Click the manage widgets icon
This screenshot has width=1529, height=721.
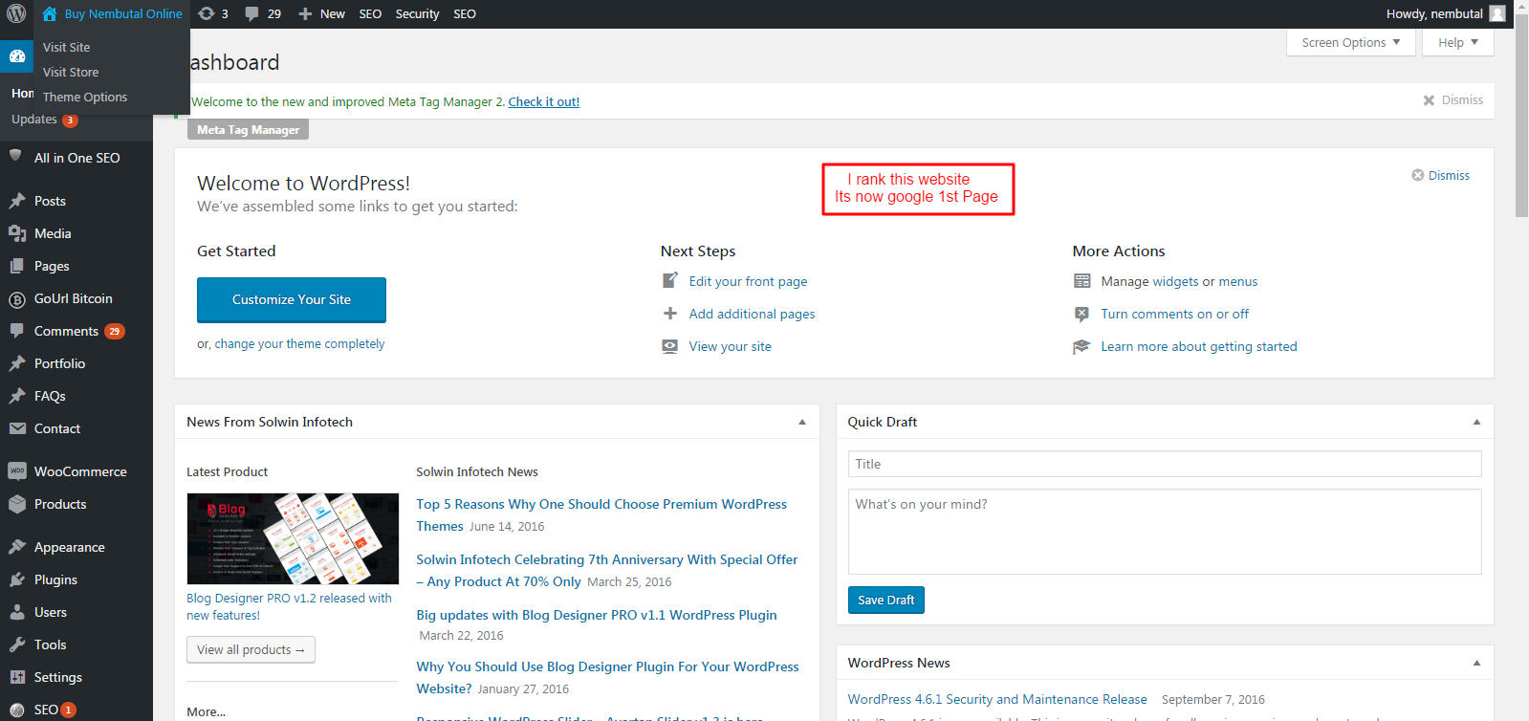[x=1081, y=281]
